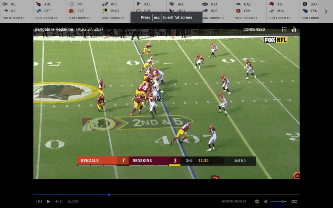Rewind video by 10 seconds
This screenshot has width=333, height=208.
pos(39,201)
